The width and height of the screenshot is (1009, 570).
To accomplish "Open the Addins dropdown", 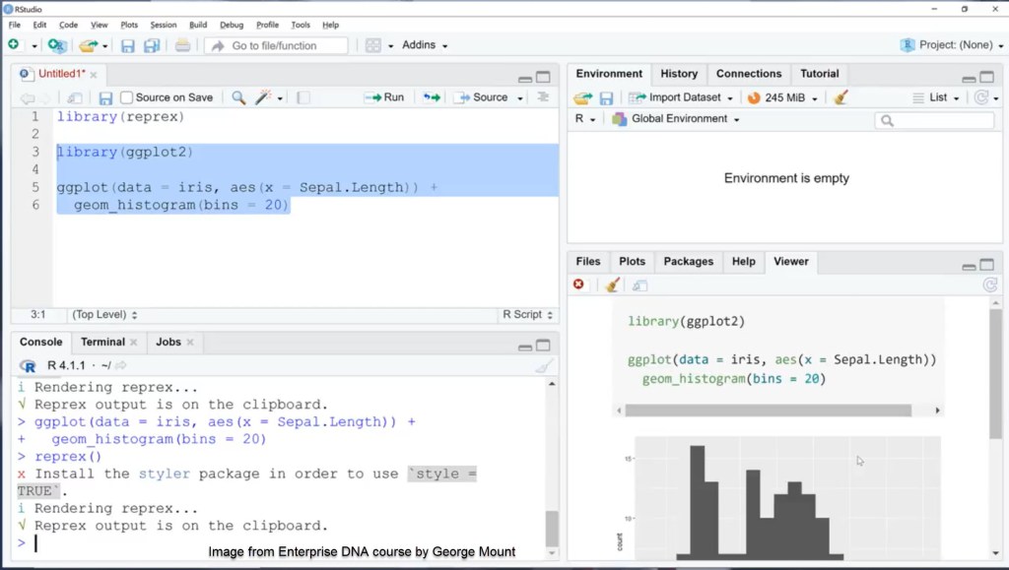I will pos(425,45).
